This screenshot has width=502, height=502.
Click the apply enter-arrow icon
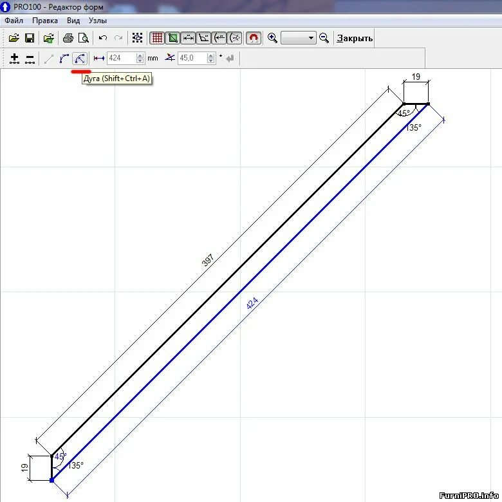230,59
